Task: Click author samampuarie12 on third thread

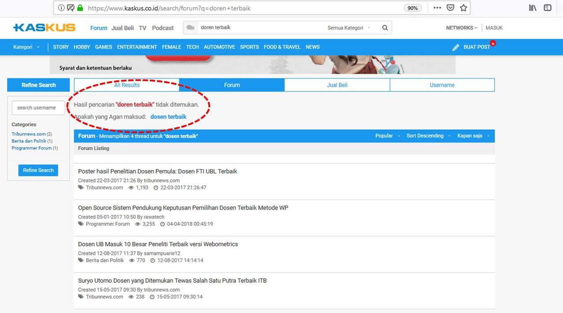Action: click(162, 253)
